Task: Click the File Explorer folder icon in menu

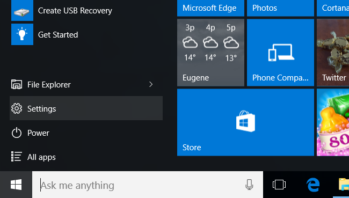Action: tap(17, 84)
